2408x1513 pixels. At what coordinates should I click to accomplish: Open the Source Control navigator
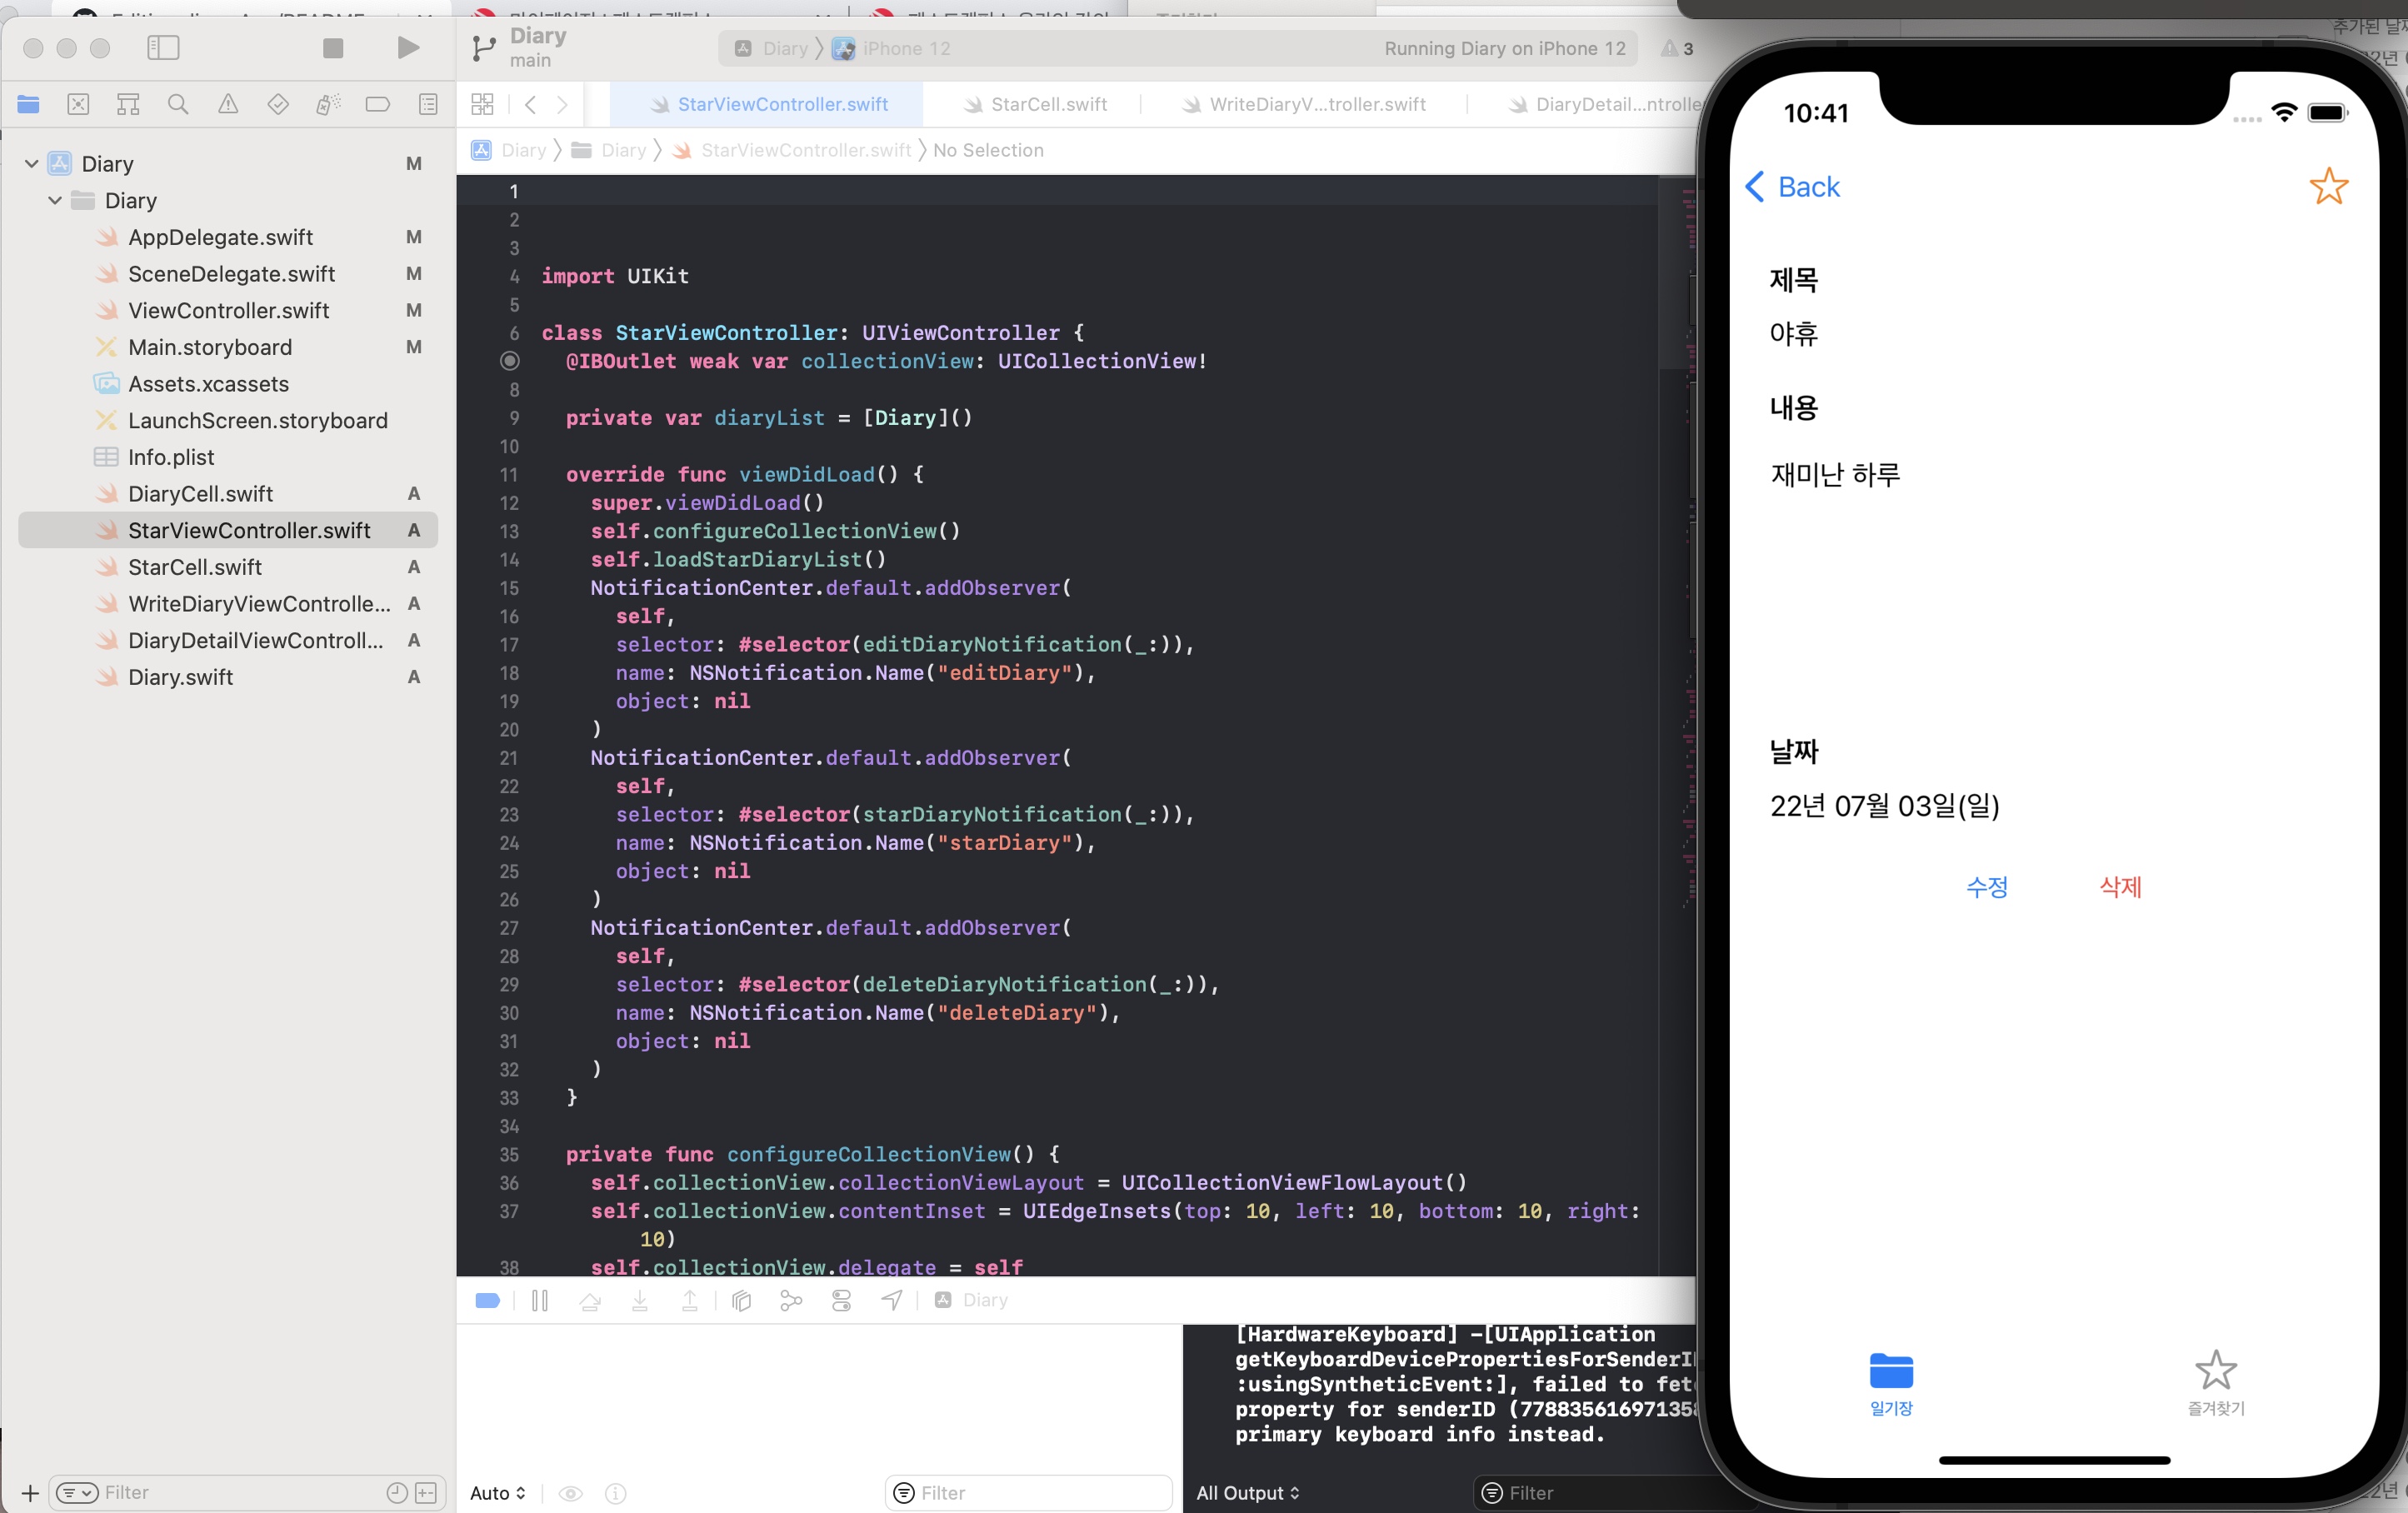(78, 104)
